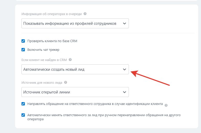Uncheck "Проверять клиента по базе CRM" checkbox

point(23,41)
